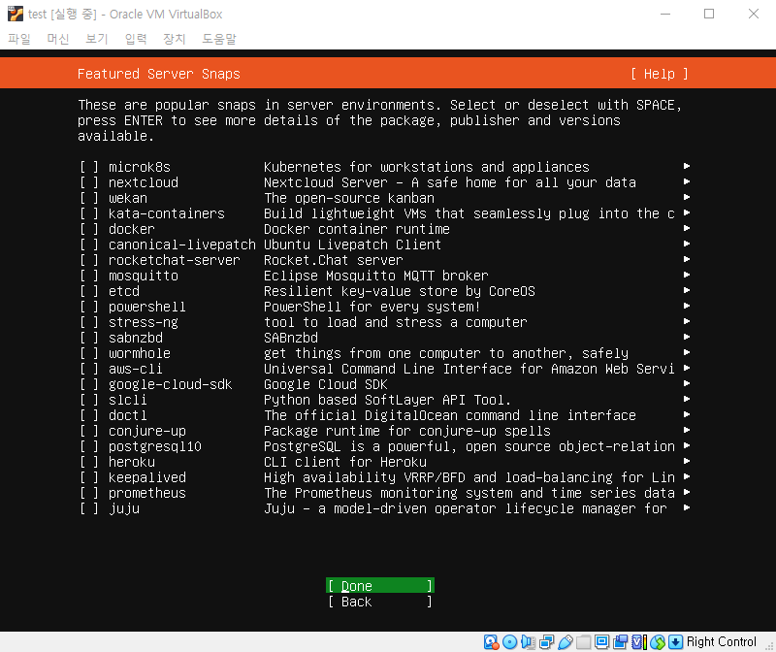Expand the postgresql10 row arrow
Screen dimensions: 776x652
click(x=687, y=445)
